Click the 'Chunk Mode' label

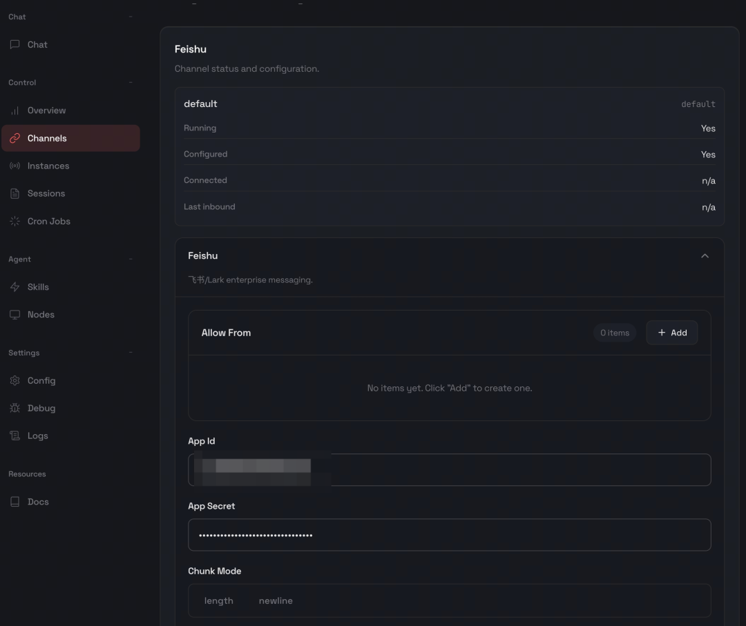pos(215,571)
